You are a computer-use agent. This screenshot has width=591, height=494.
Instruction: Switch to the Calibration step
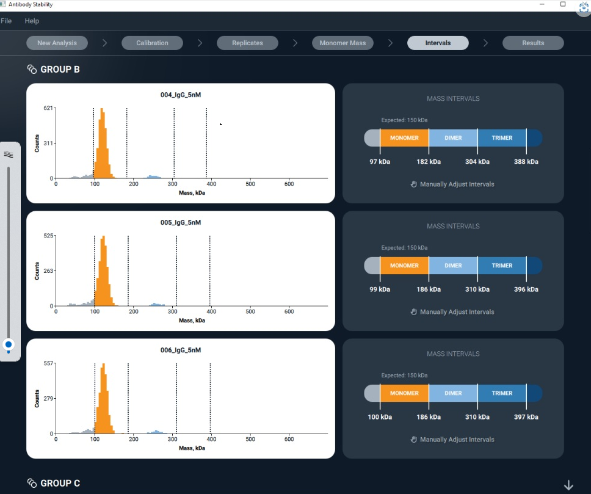click(x=153, y=43)
